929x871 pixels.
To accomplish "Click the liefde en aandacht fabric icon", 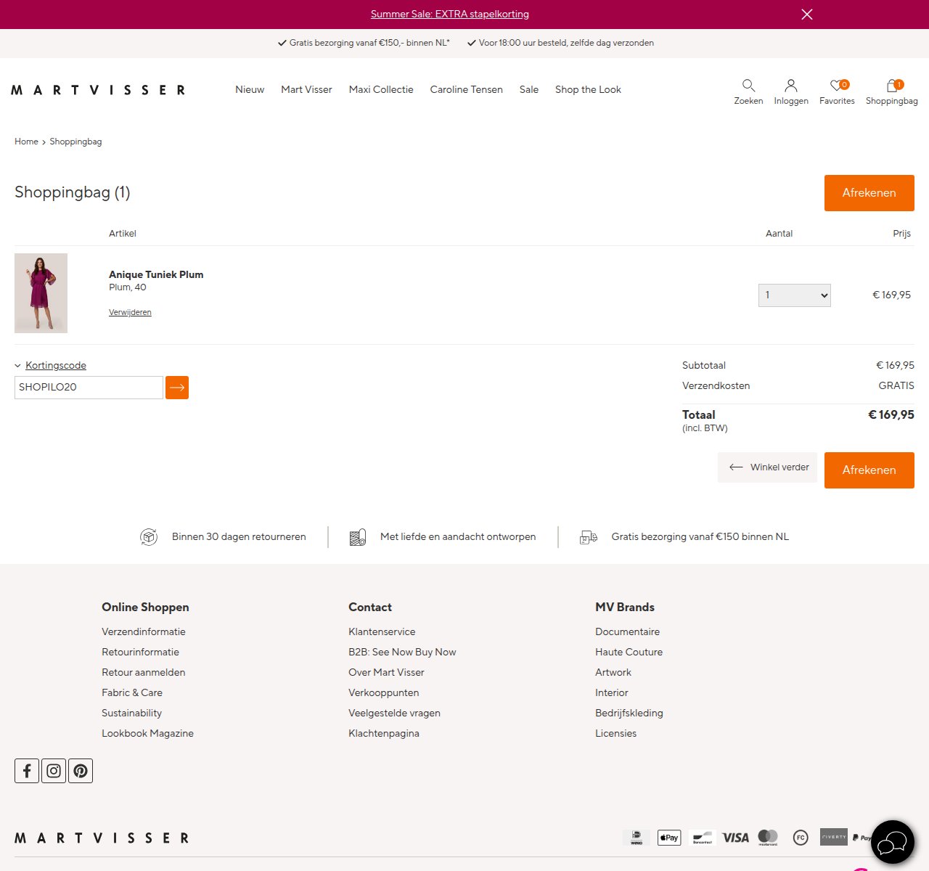I will click(x=358, y=537).
